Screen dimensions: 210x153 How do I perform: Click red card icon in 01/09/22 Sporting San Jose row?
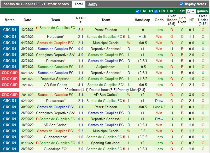[x=37, y=143]
